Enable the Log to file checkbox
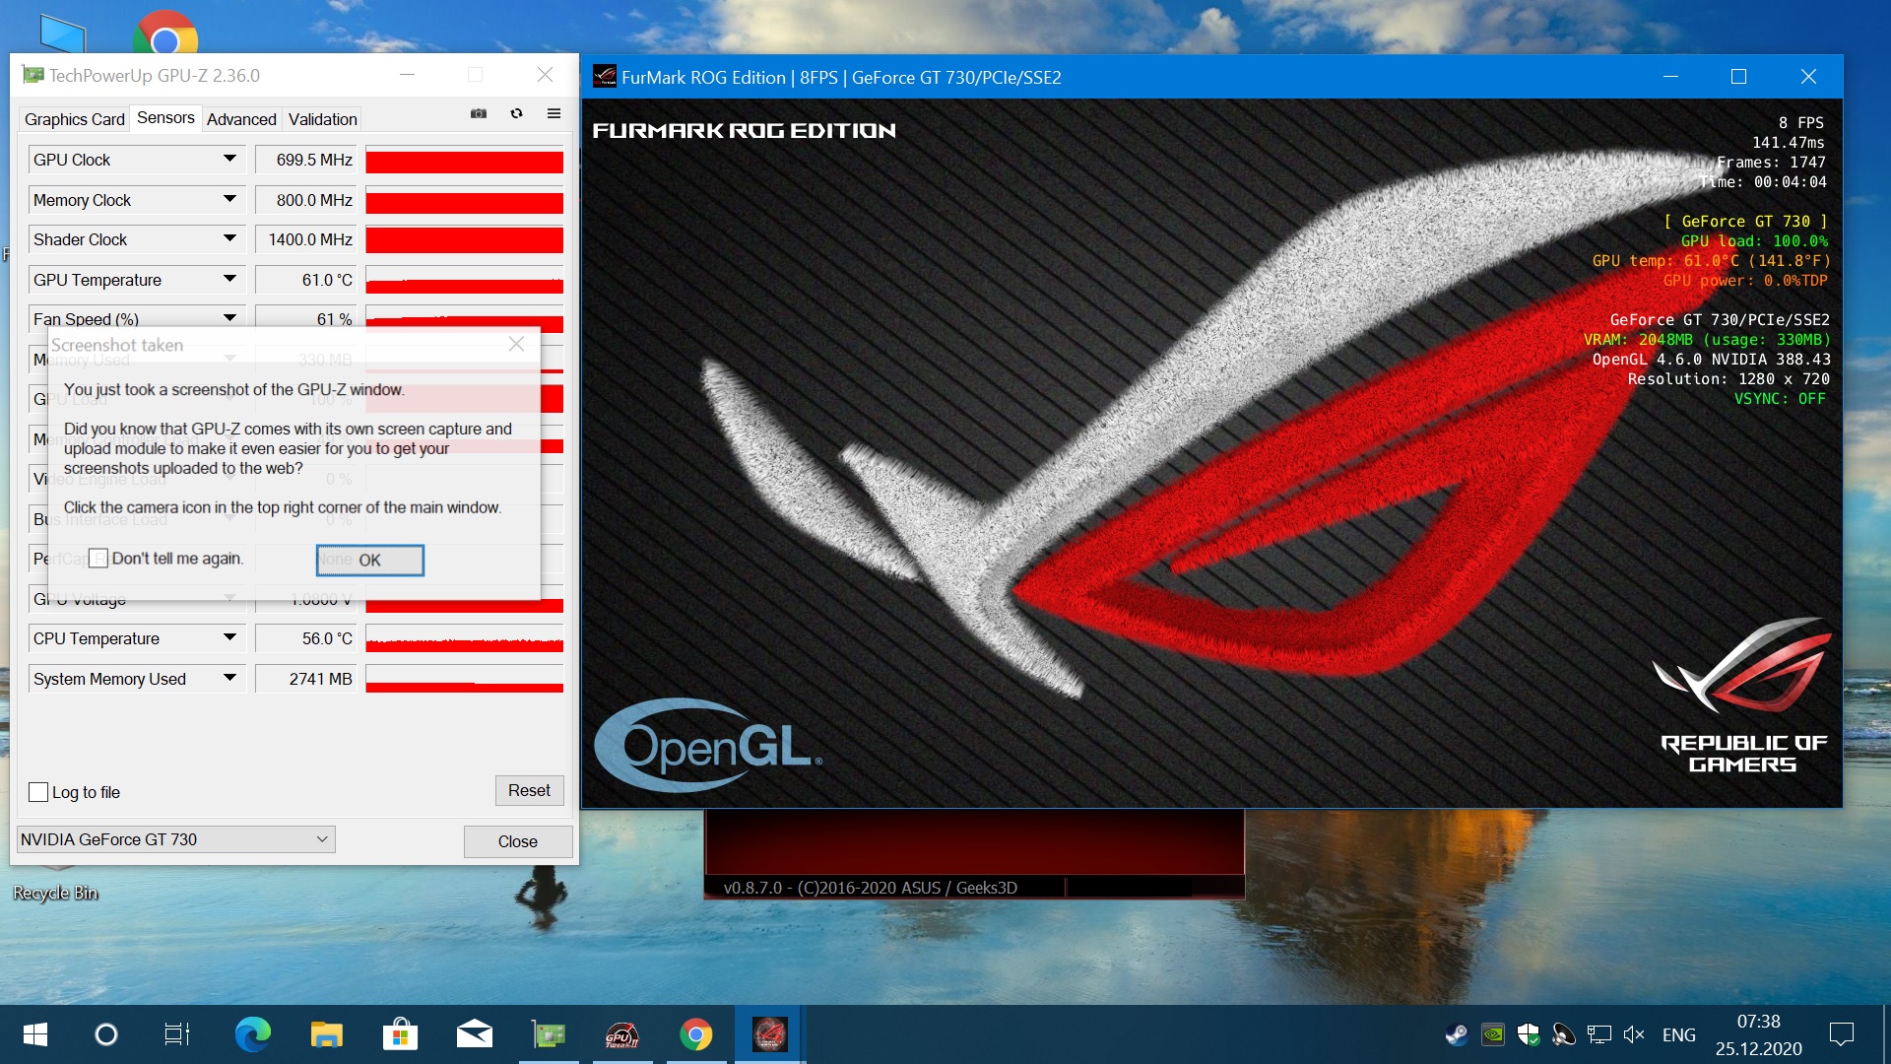 coord(39,792)
